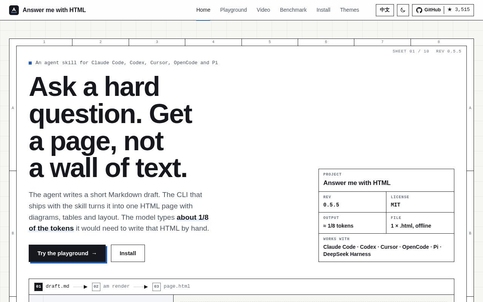The height and width of the screenshot is (302, 483).
Task: Click the 3,515 star count
Action: tap(459, 10)
